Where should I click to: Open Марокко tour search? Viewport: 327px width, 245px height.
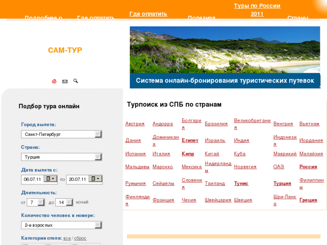pyautogui.click(x=163, y=167)
